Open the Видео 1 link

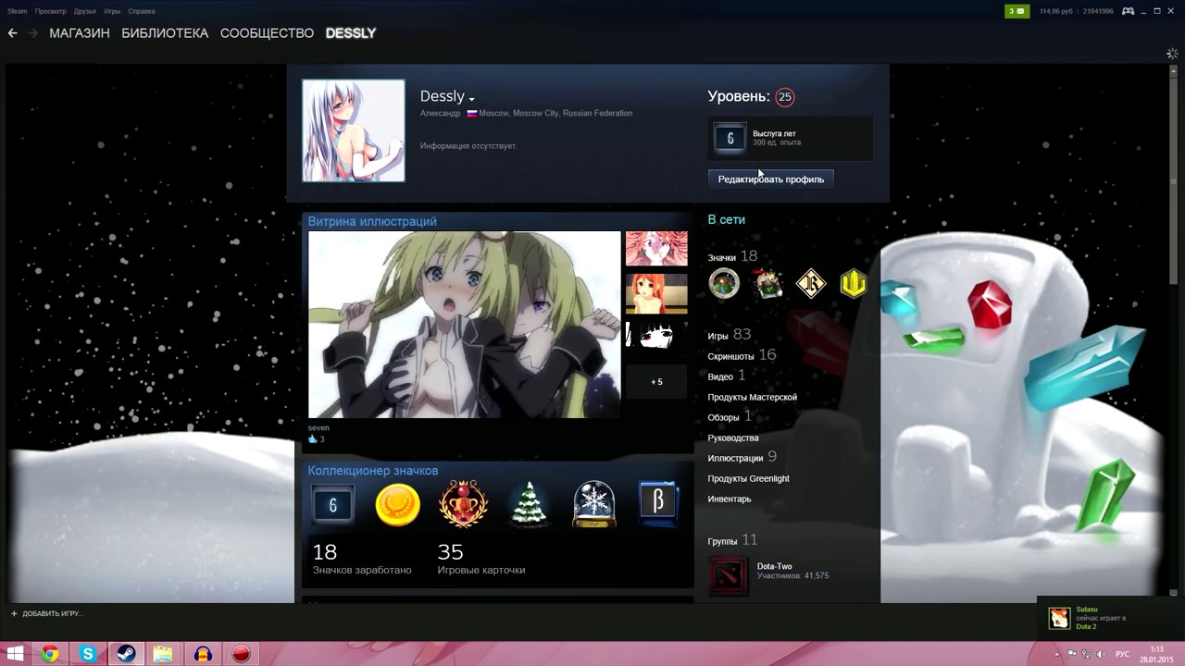coord(727,376)
